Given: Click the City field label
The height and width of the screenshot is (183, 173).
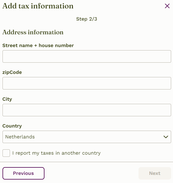Looking at the screenshot, I should 7,99.
